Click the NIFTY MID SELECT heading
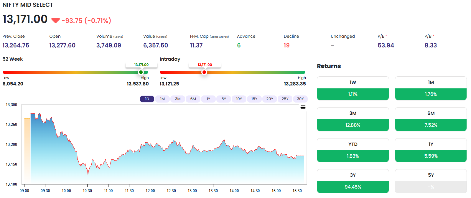 (28, 5)
